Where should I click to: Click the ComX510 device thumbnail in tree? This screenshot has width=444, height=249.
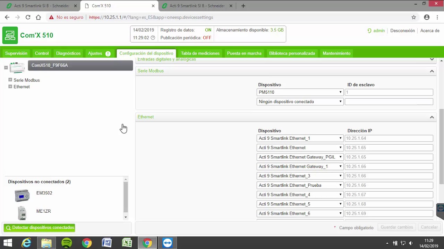(17, 67)
